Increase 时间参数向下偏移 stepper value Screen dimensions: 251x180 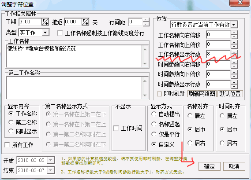click(x=234, y=72)
